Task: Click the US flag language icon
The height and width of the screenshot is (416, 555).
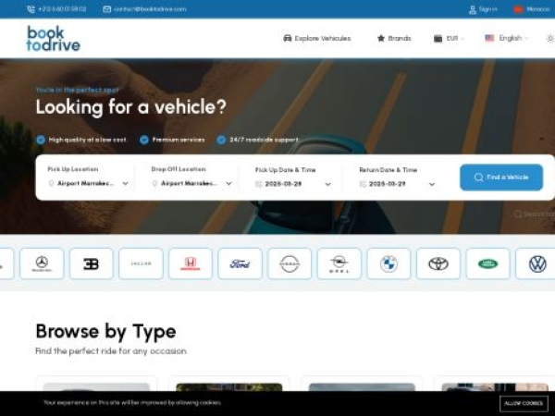Action: (x=489, y=38)
